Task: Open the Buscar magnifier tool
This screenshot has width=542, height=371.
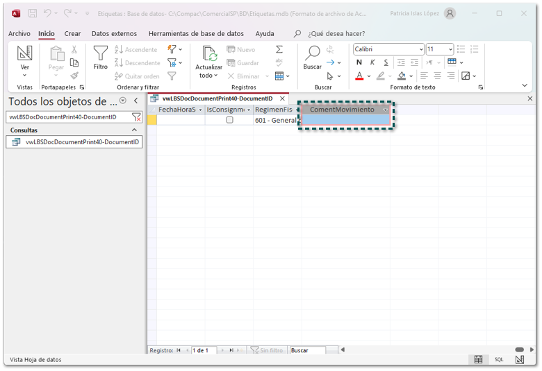Action: tap(312, 55)
